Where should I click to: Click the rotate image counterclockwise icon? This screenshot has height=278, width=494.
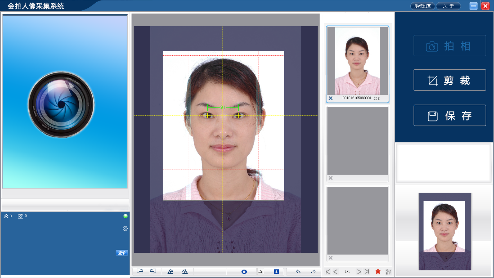(x=140, y=272)
